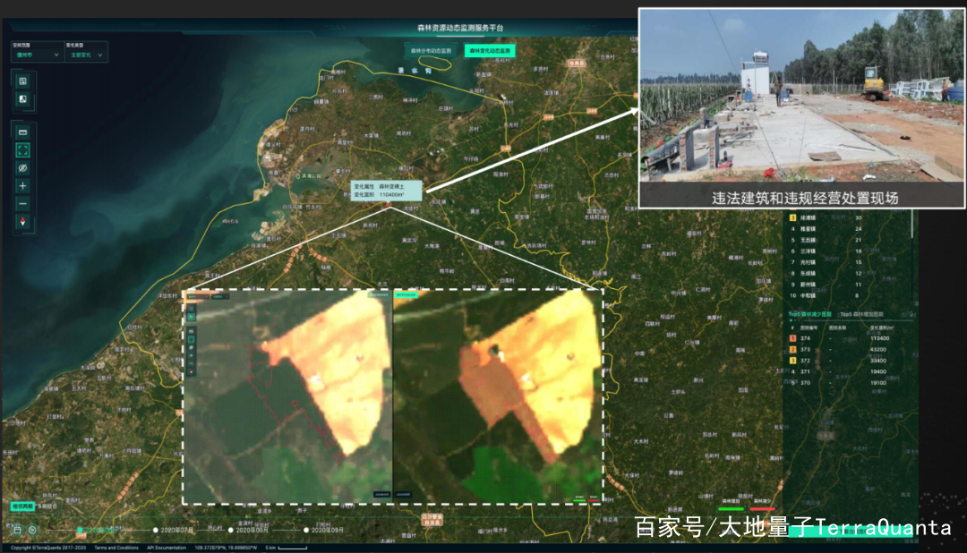Click the save map icon in left toolbar
The height and width of the screenshot is (553, 967).
coord(22,81)
